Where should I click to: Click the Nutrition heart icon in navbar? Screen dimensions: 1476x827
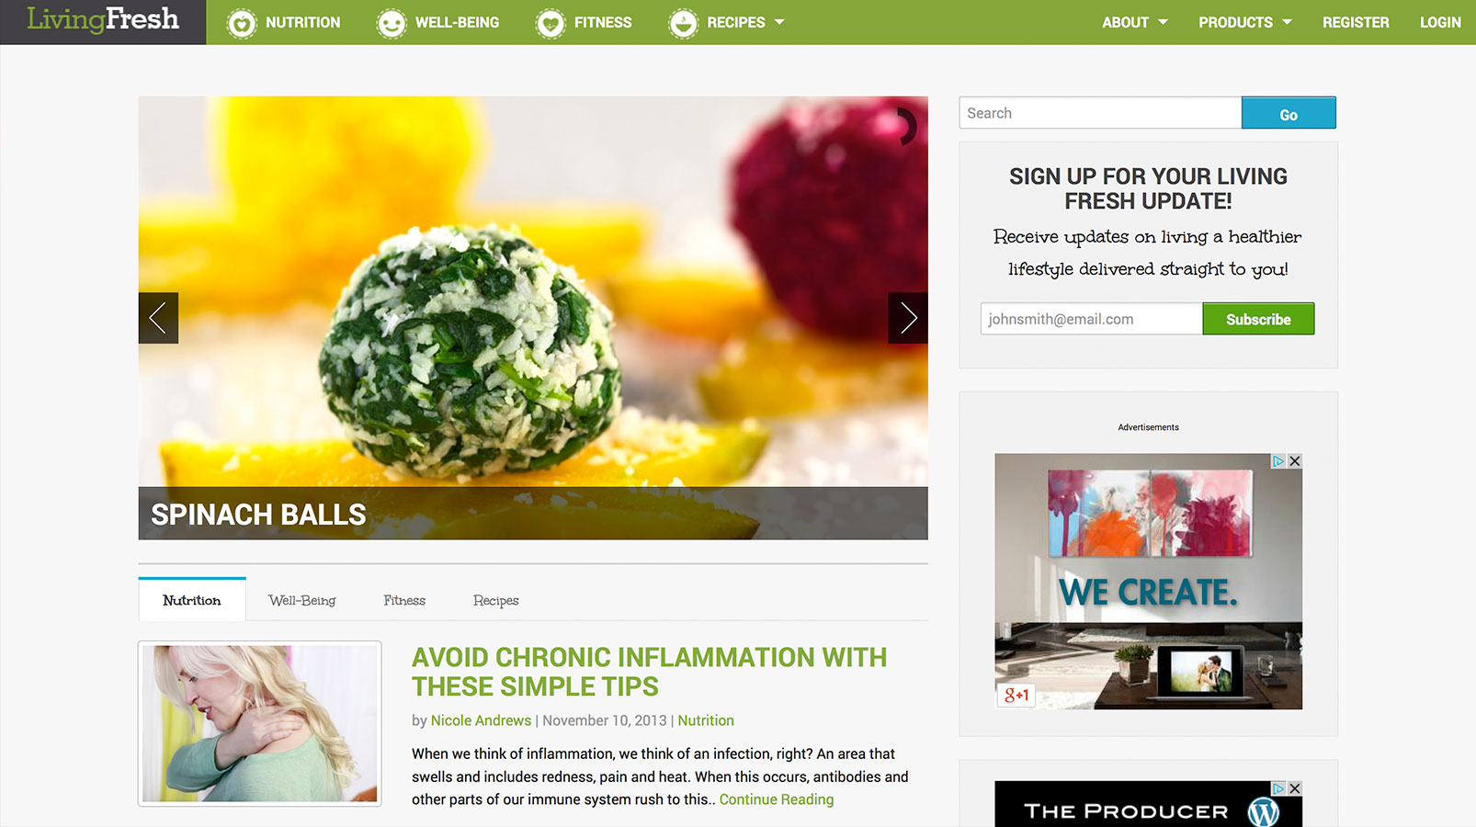coord(242,23)
